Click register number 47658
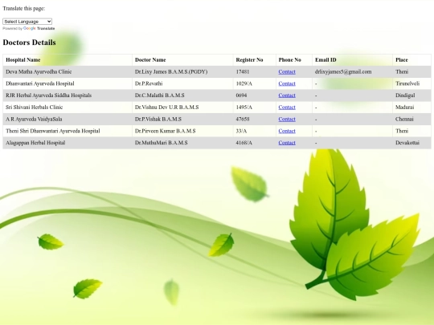 [x=243, y=119]
